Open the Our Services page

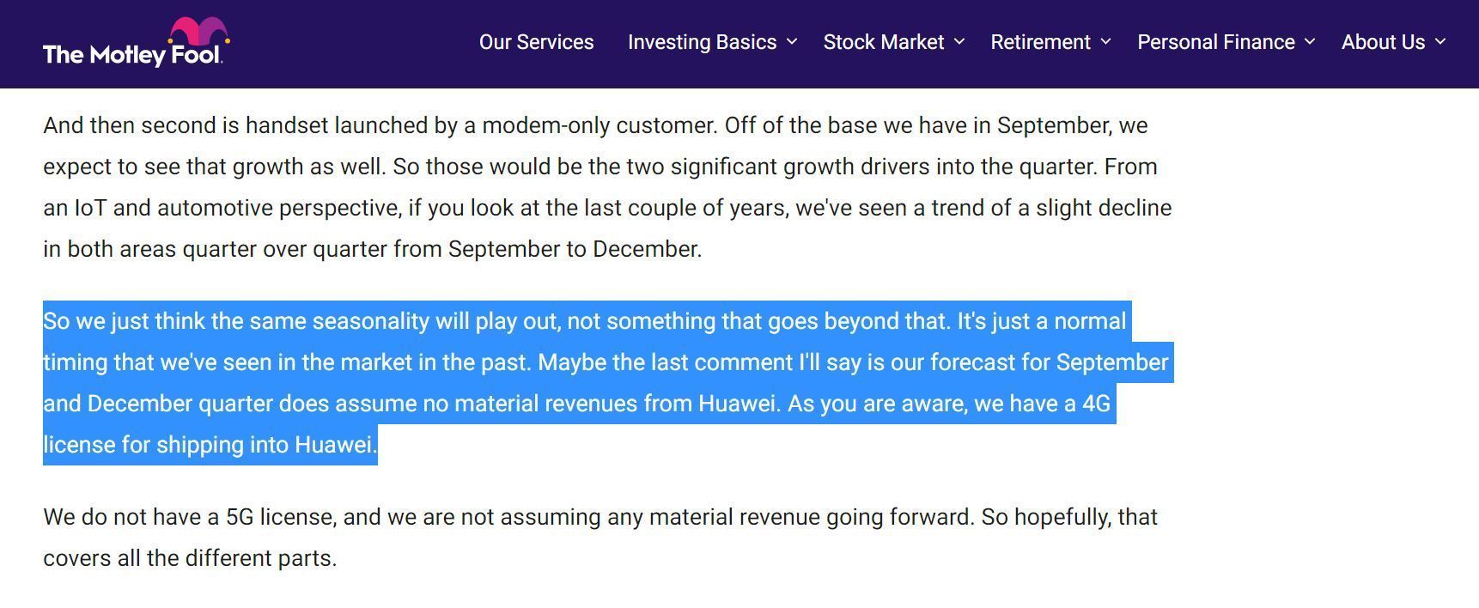point(536,42)
